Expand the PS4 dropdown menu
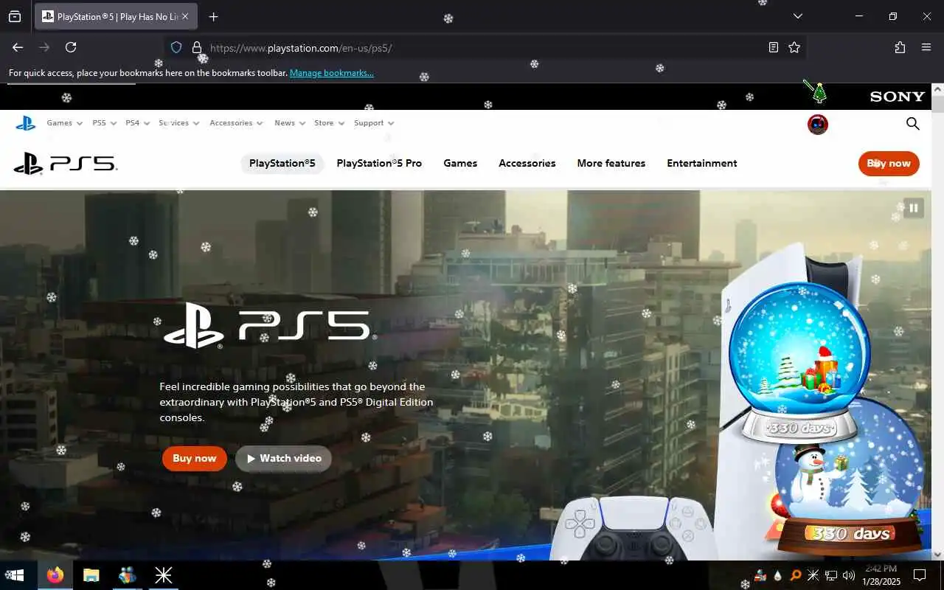Image resolution: width=944 pixels, height=590 pixels. coord(137,123)
